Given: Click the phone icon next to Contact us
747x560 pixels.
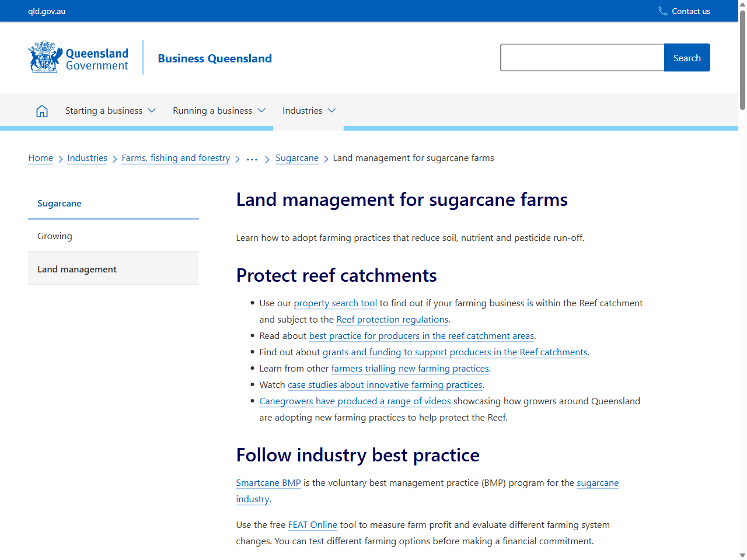Looking at the screenshot, I should 662,10.
